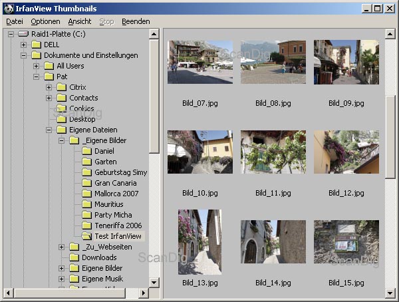399x302 pixels.
Task: Collapse the Pat folder node
Action: tap(36, 76)
